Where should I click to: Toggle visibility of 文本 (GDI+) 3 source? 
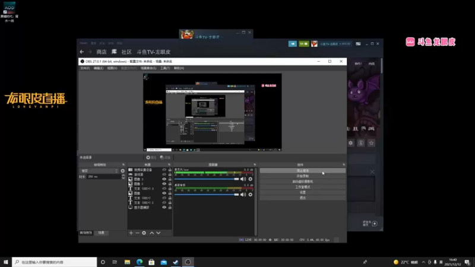[164, 189]
